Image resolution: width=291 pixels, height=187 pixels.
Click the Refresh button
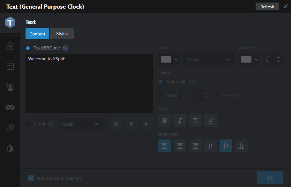267,7
